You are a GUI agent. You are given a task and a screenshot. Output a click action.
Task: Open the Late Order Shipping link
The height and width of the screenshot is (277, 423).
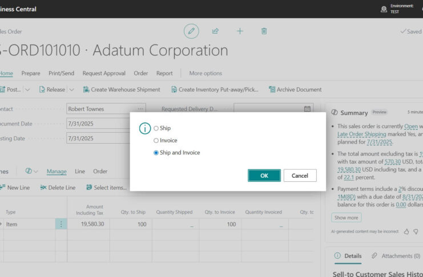pos(362,134)
